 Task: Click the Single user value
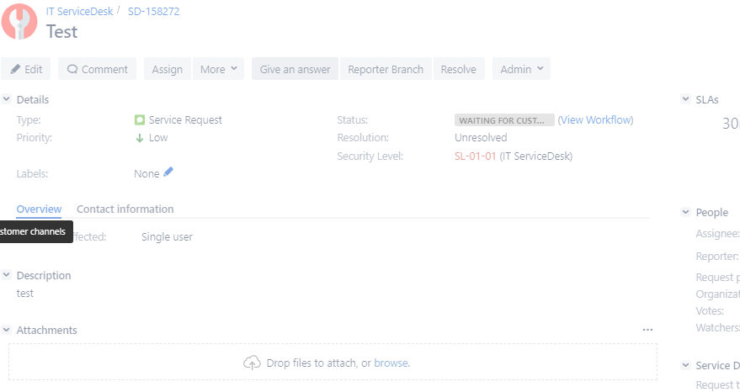167,237
